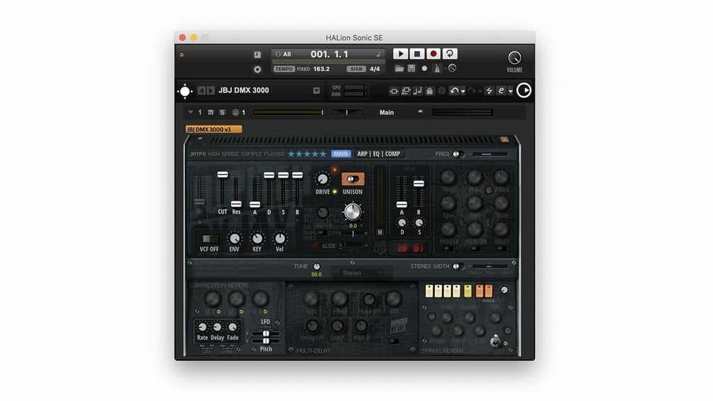Save MIDI file with the disk icon
Image resolution: width=713 pixels, height=401 pixels.
411,69
